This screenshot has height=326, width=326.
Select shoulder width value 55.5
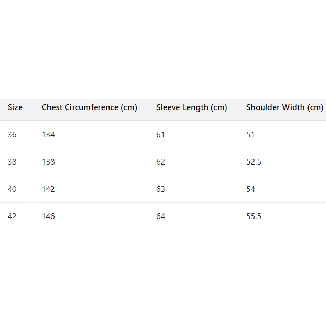(254, 216)
